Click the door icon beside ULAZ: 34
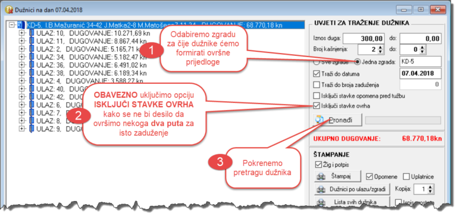 click(x=32, y=57)
